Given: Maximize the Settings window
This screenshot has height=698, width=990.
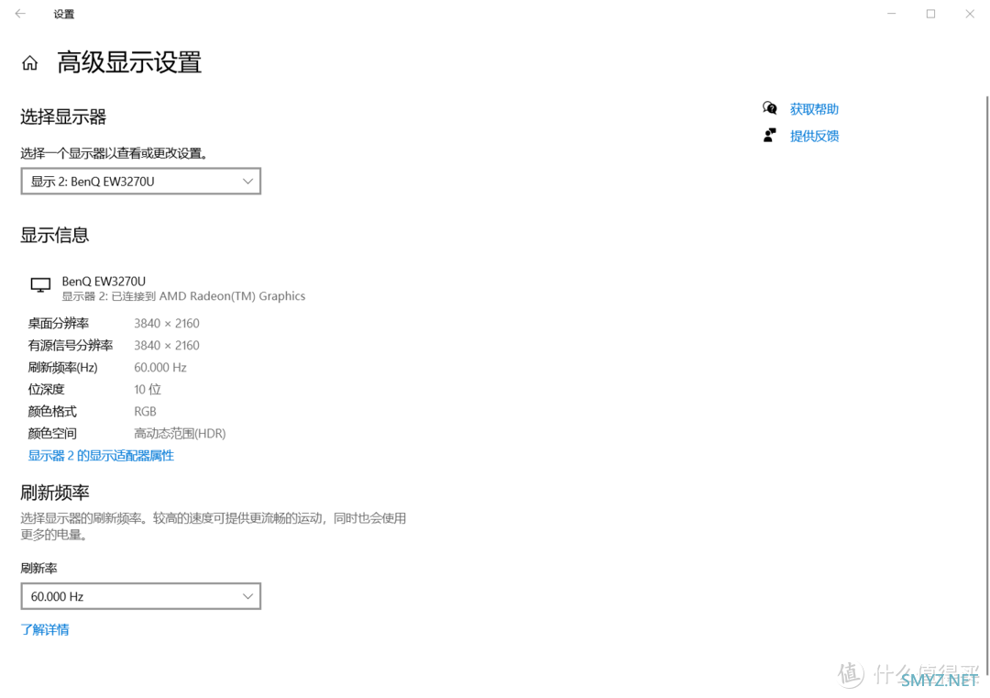Looking at the screenshot, I should coord(930,13).
